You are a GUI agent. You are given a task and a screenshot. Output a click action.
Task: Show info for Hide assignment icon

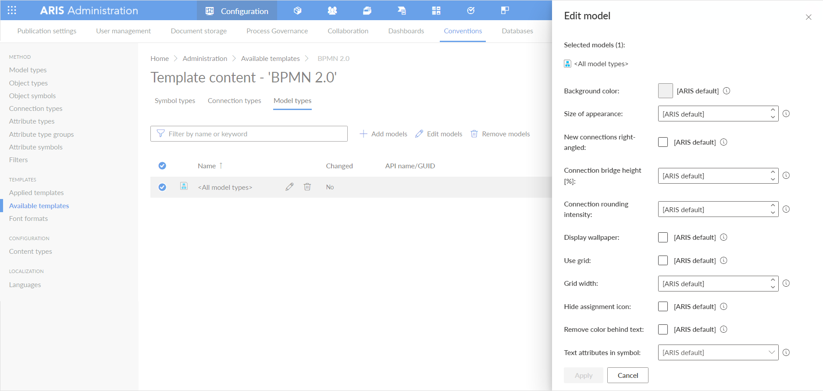pos(724,306)
